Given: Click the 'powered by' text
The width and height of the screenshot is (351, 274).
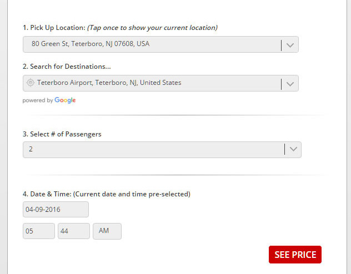Looking at the screenshot, I should pyautogui.click(x=38, y=100).
